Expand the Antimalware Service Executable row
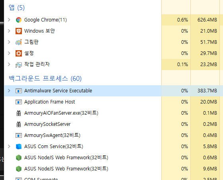The height and width of the screenshot is (180, 223). tap(9, 90)
